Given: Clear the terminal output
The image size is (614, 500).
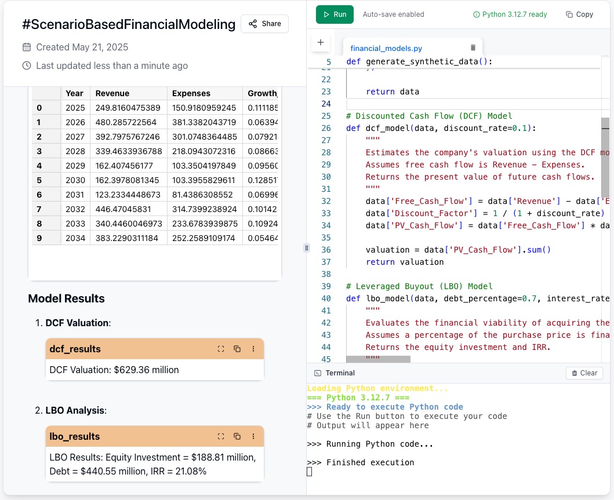Looking at the screenshot, I should point(584,373).
